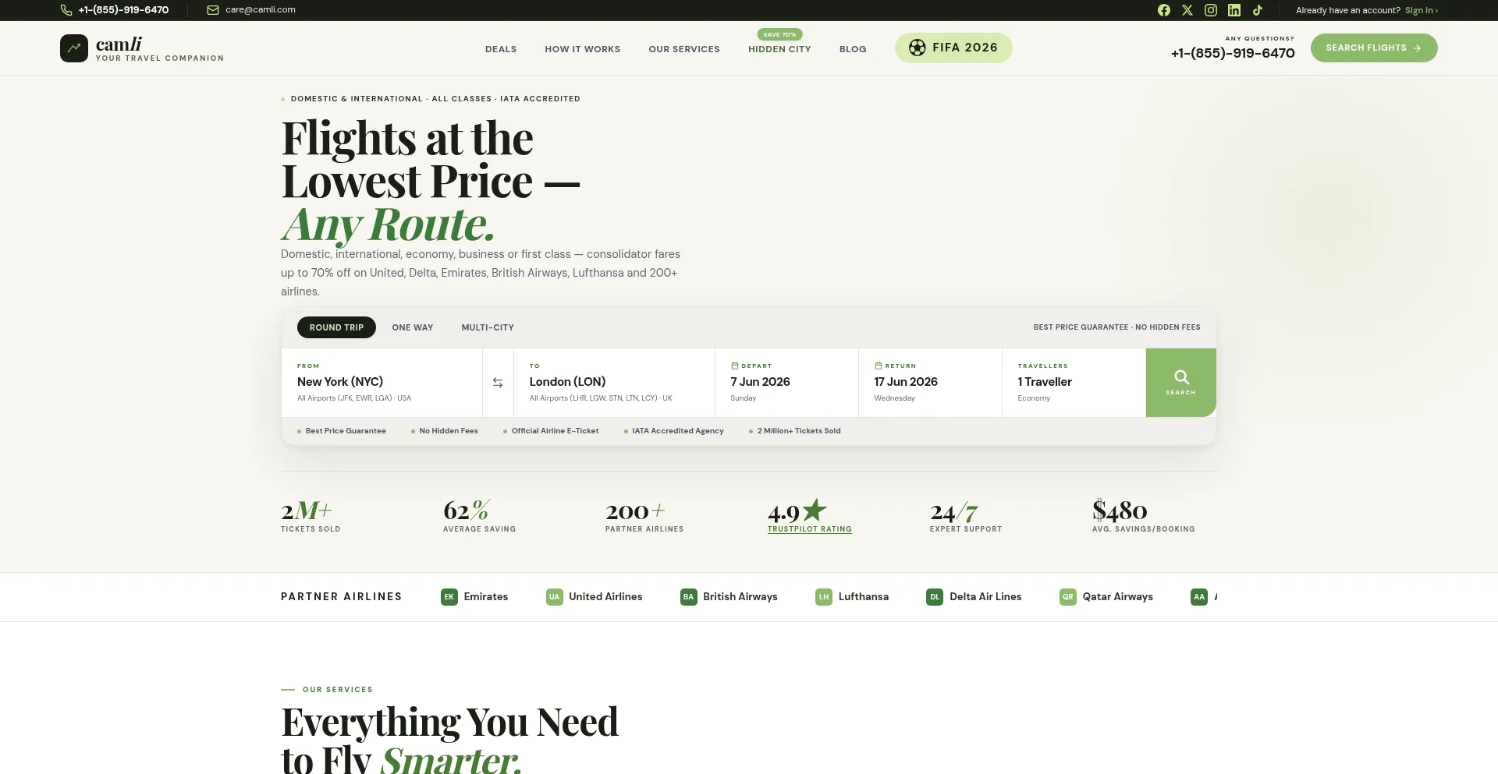Click the Lufthansa LH badge
The height and width of the screenshot is (774, 1498).
pos(824,597)
